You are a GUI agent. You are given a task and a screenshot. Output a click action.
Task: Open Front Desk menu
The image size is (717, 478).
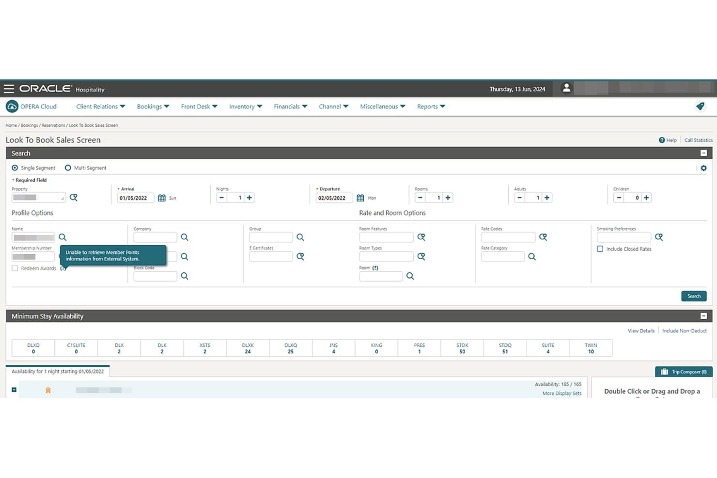click(199, 107)
